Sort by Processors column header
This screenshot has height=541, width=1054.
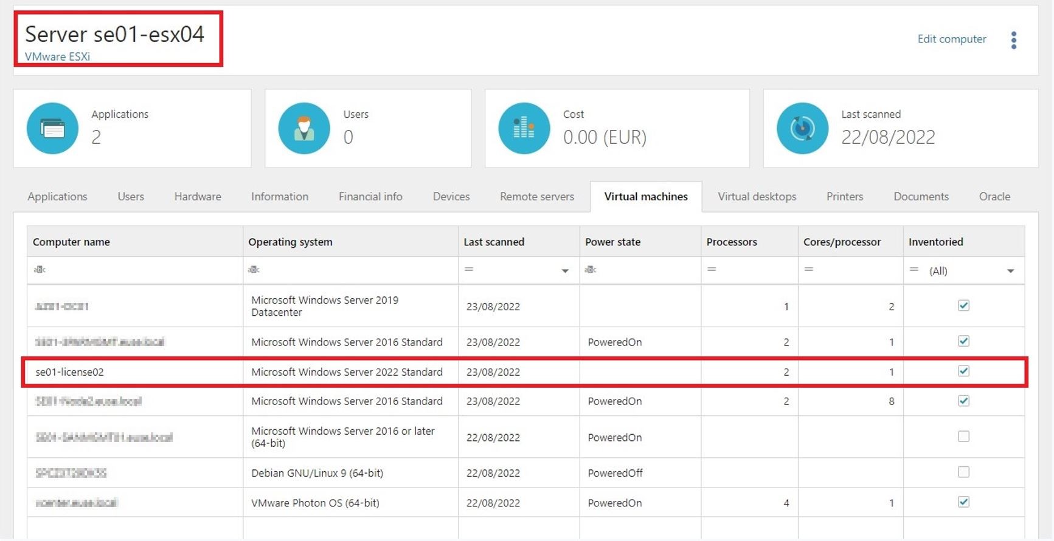pyautogui.click(x=749, y=242)
